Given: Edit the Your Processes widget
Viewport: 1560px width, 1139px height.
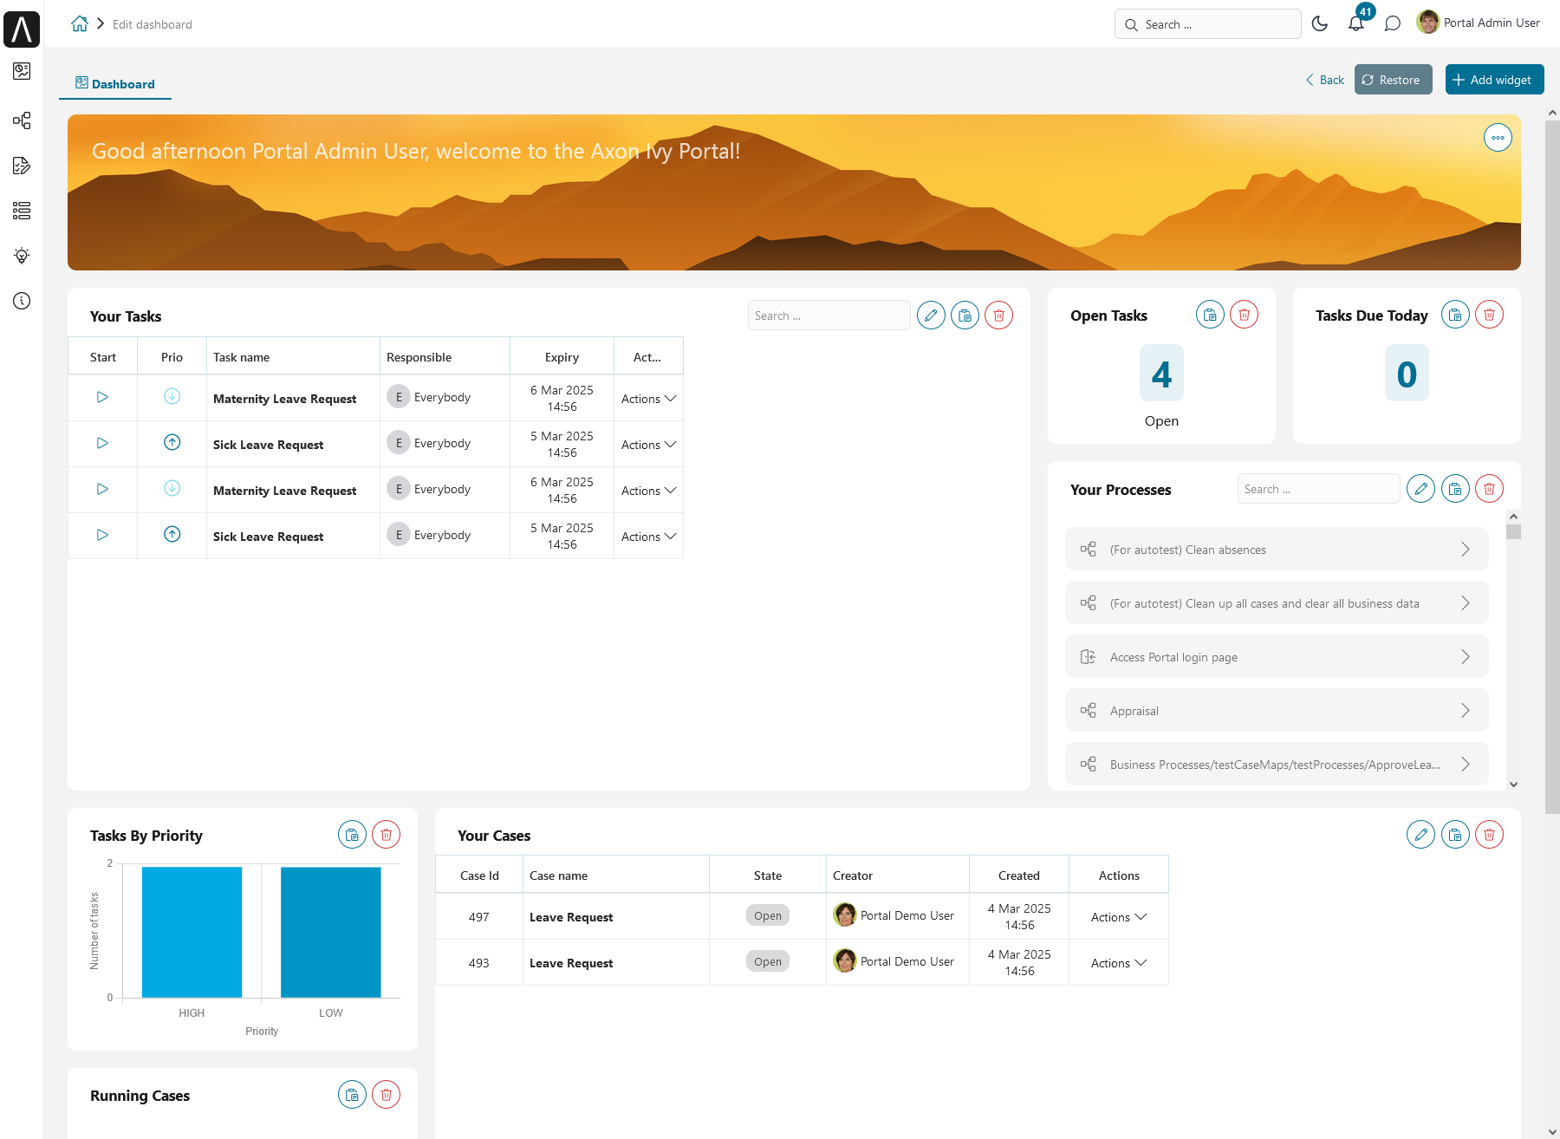Looking at the screenshot, I should 1420,489.
